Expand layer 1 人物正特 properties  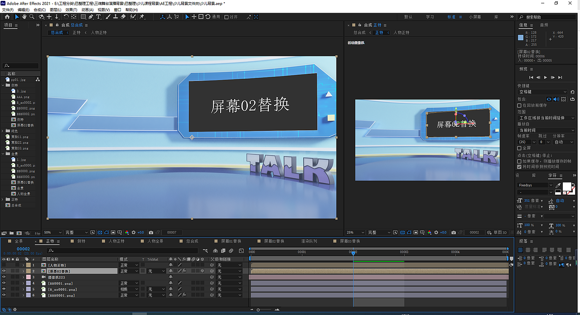point(23,265)
